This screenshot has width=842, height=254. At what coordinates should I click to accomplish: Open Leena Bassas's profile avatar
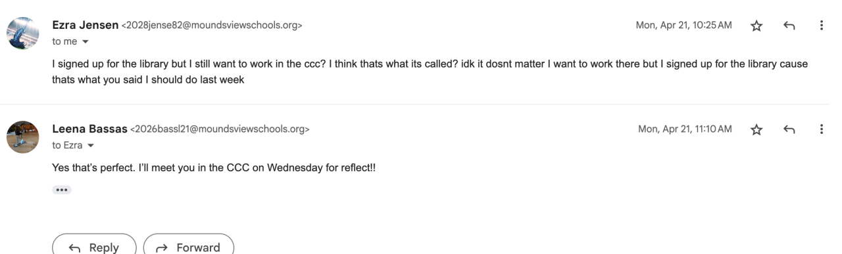tap(23, 137)
